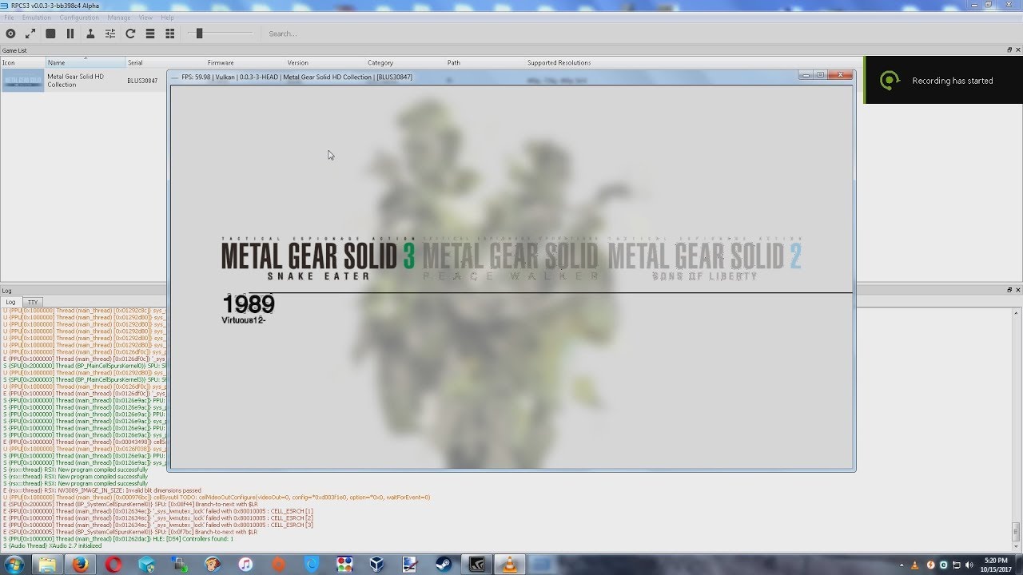1023x575 pixels.
Task: Open Steam from the taskbar
Action: click(x=443, y=565)
